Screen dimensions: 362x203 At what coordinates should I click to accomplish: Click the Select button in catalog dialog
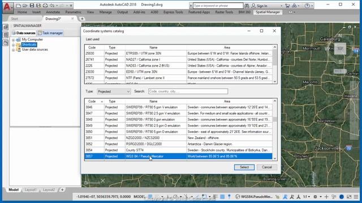pyautogui.click(x=244, y=167)
